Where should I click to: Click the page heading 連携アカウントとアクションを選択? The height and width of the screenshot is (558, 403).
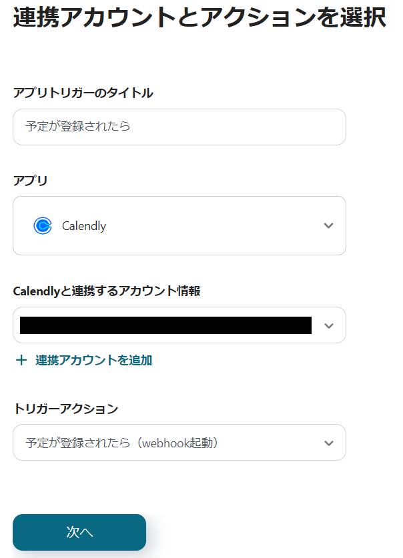[x=199, y=19]
